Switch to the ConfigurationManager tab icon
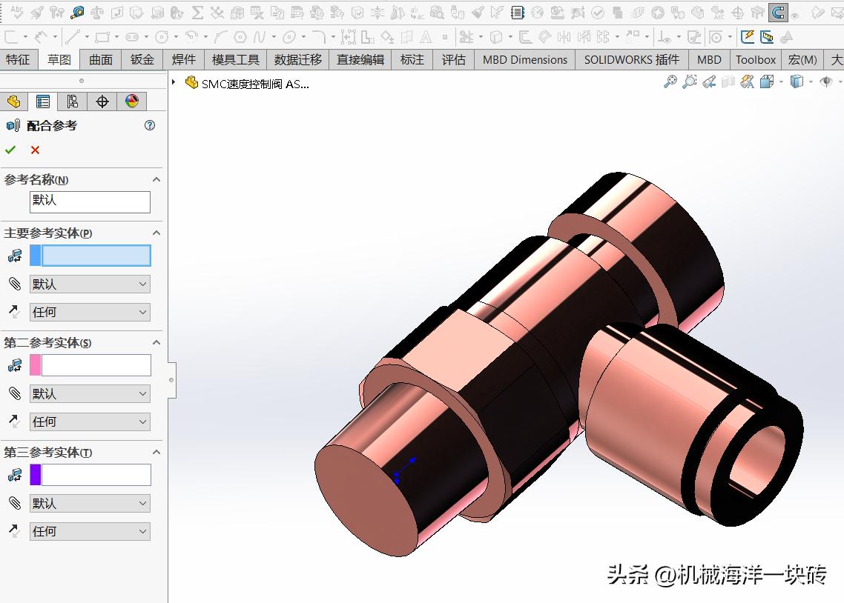Image resolution: width=844 pixels, height=603 pixels. (72, 101)
